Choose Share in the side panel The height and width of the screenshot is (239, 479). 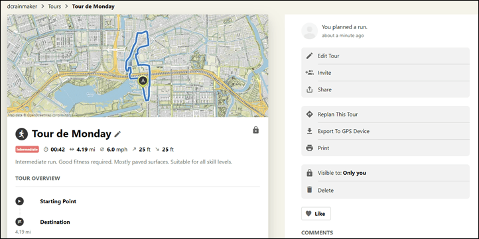click(x=385, y=89)
